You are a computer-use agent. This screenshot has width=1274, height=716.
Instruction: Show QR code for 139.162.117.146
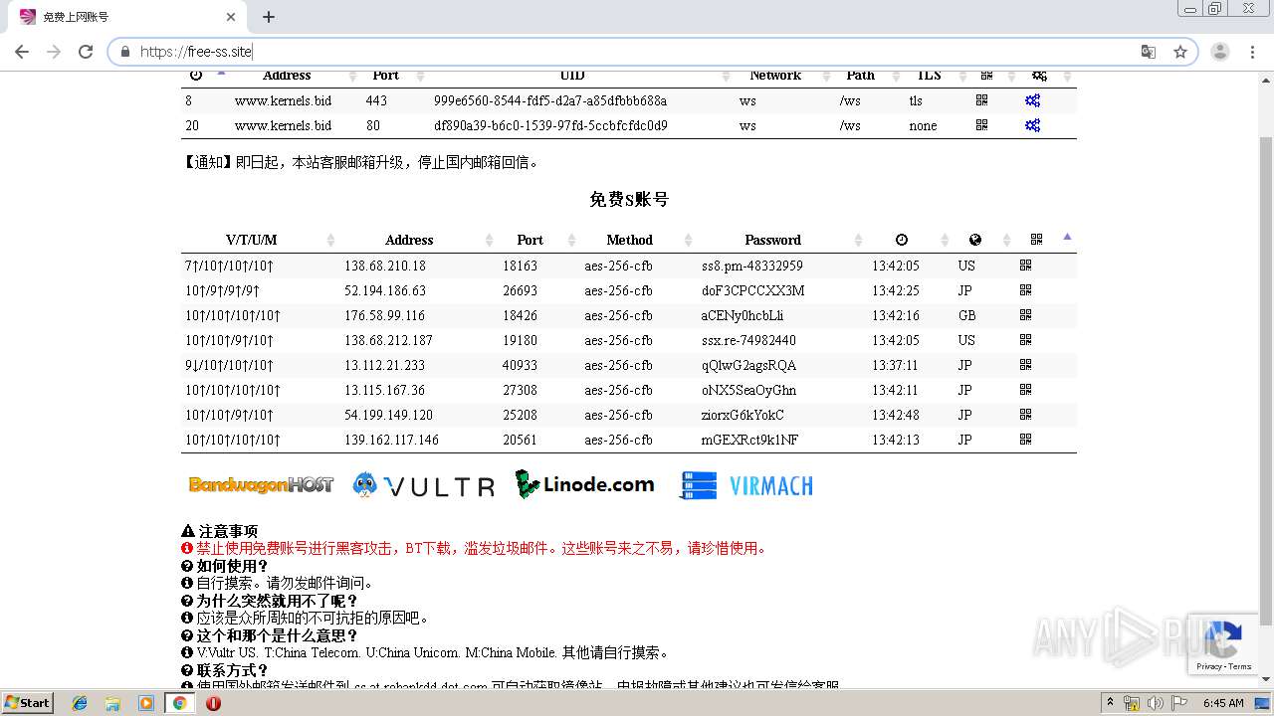coord(1025,440)
